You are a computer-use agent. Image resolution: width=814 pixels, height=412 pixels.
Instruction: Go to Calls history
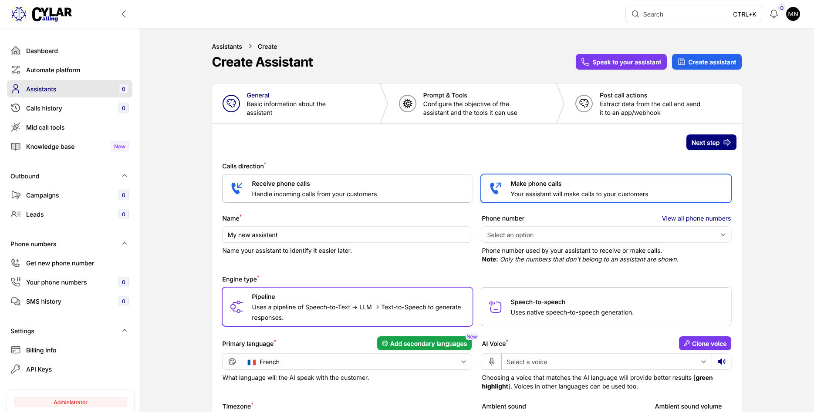(70, 108)
